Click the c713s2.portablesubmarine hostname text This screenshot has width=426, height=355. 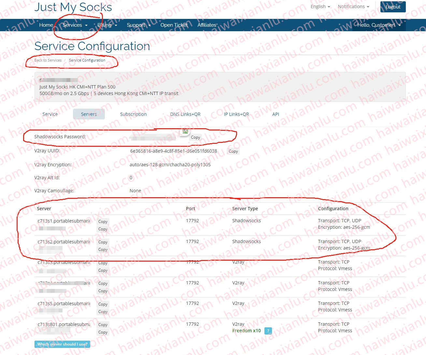pos(64,242)
